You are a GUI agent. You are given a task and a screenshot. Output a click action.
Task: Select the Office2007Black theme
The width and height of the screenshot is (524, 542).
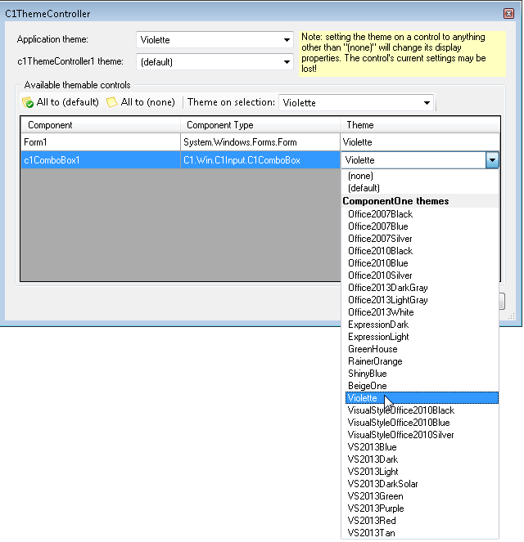point(380,214)
